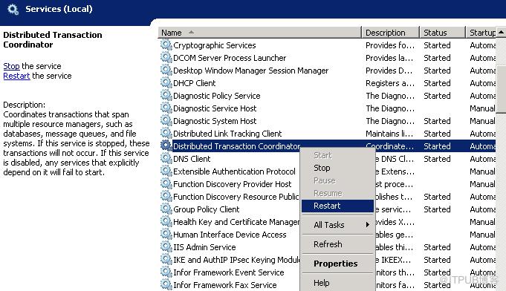Select the IIS Admin Service row

pos(204,247)
